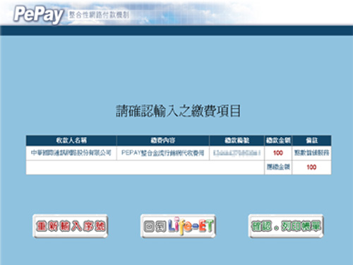Screen dimensions: 353x265
Task: Click the dark blue header bar
Action: click(176, 30)
